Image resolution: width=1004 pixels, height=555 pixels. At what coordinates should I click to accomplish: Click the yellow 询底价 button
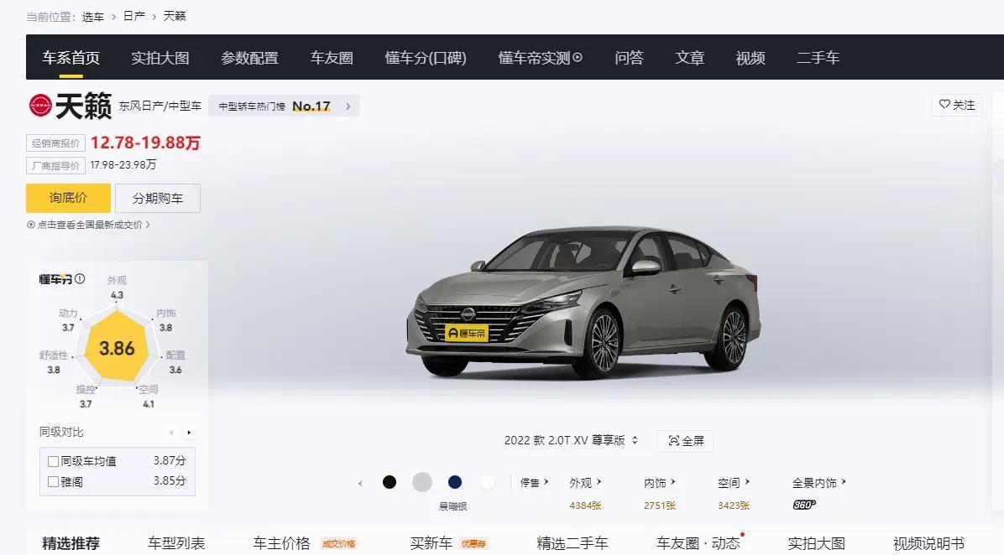click(68, 198)
